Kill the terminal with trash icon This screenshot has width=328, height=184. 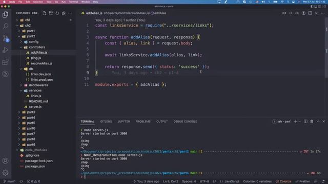click(x=312, y=122)
